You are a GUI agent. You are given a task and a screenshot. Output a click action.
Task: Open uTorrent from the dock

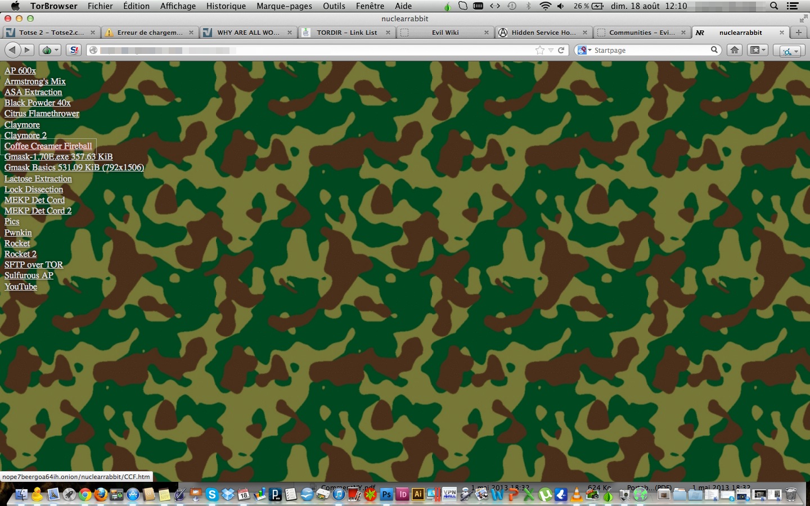(x=545, y=495)
